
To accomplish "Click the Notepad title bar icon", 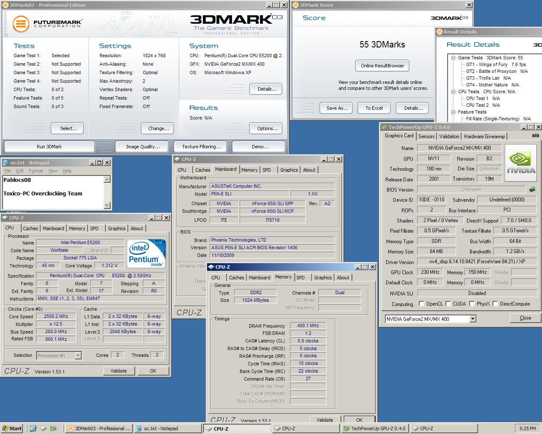I will coord(6,163).
